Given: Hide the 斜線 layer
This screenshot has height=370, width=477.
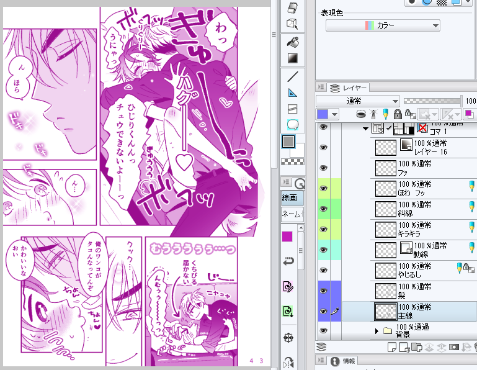Looking at the screenshot, I should point(324,209).
